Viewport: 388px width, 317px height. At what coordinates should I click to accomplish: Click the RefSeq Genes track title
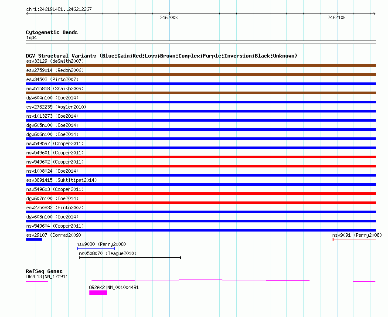tap(44, 271)
